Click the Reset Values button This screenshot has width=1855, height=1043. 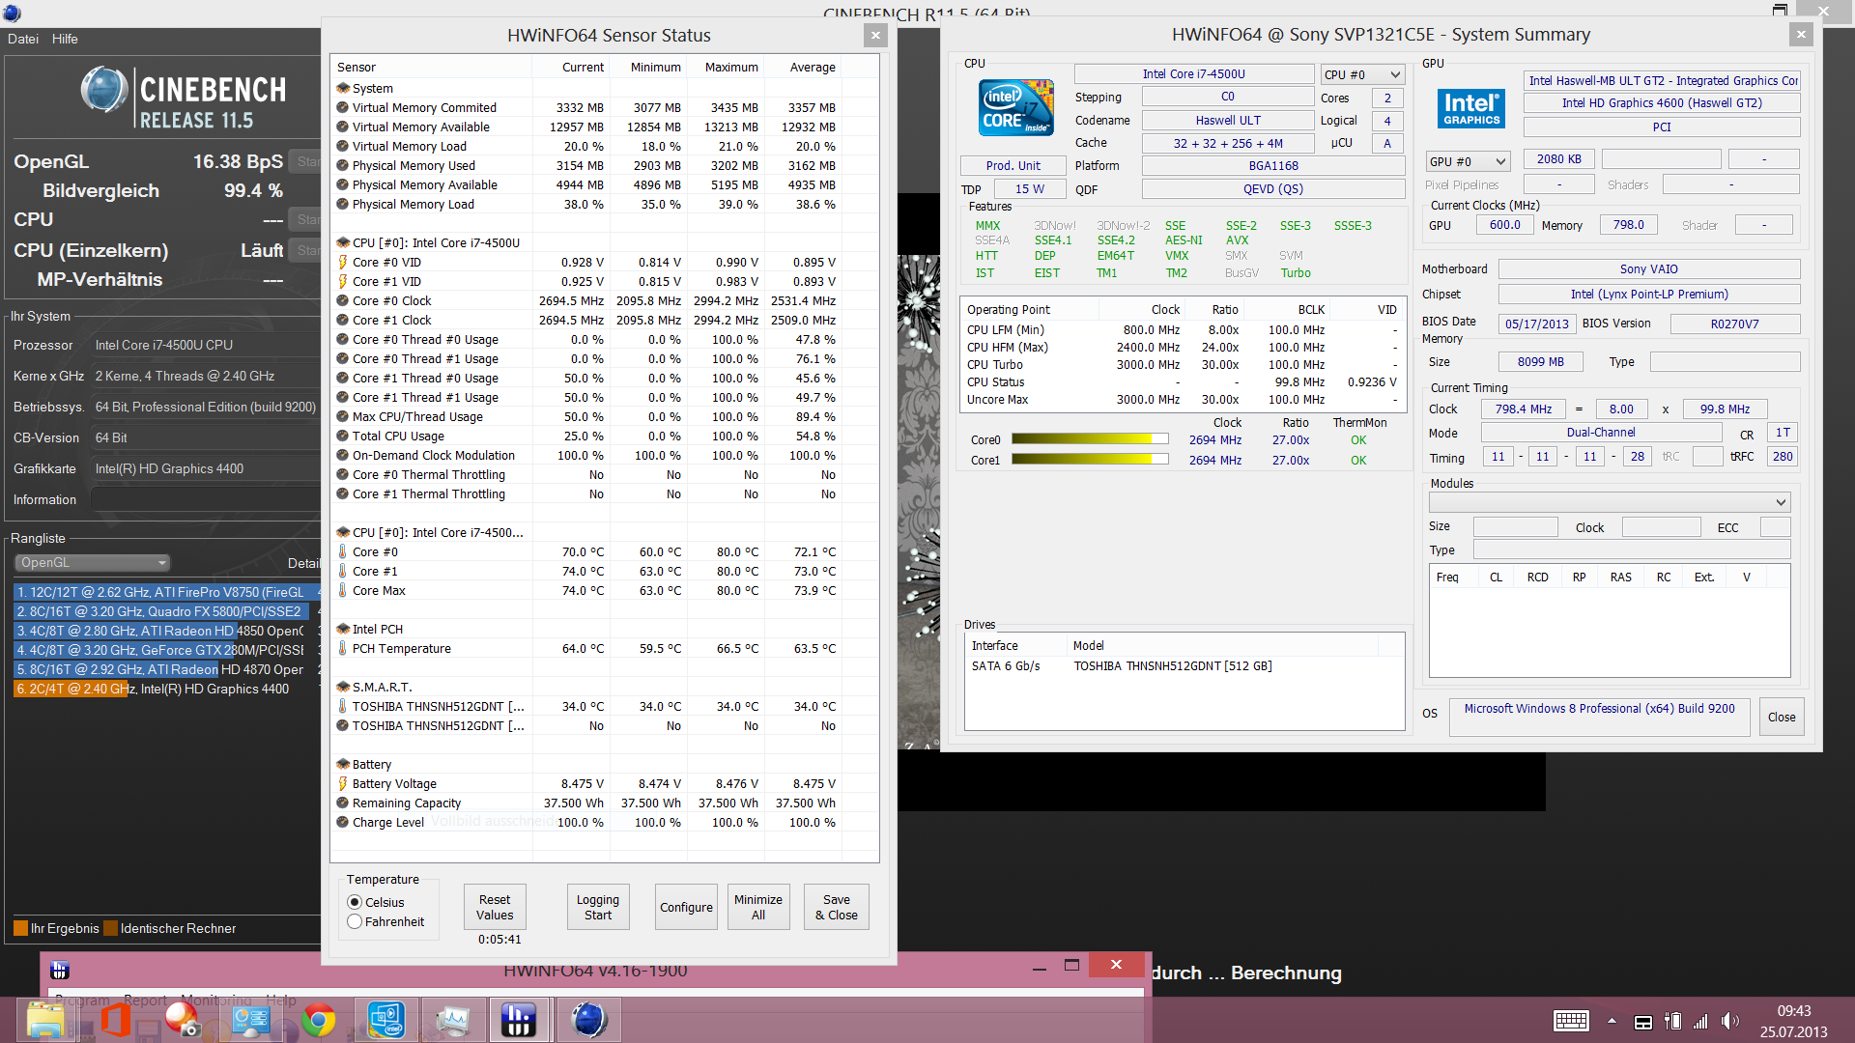point(495,907)
